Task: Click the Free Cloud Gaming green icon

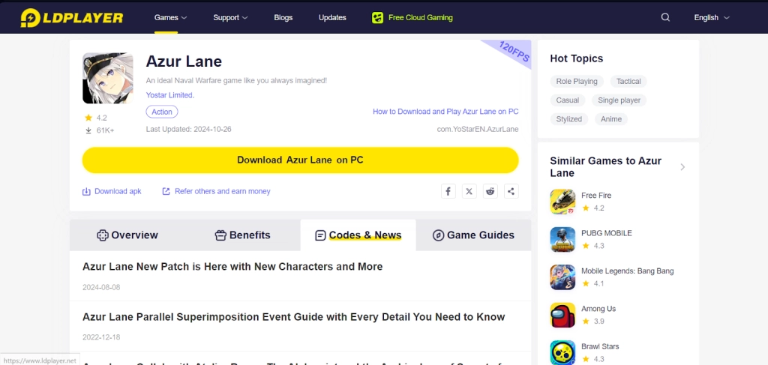Action: (377, 18)
